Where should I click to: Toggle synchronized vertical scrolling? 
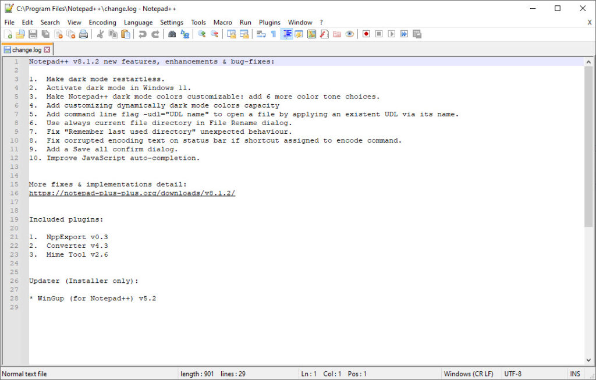pyautogui.click(x=232, y=34)
